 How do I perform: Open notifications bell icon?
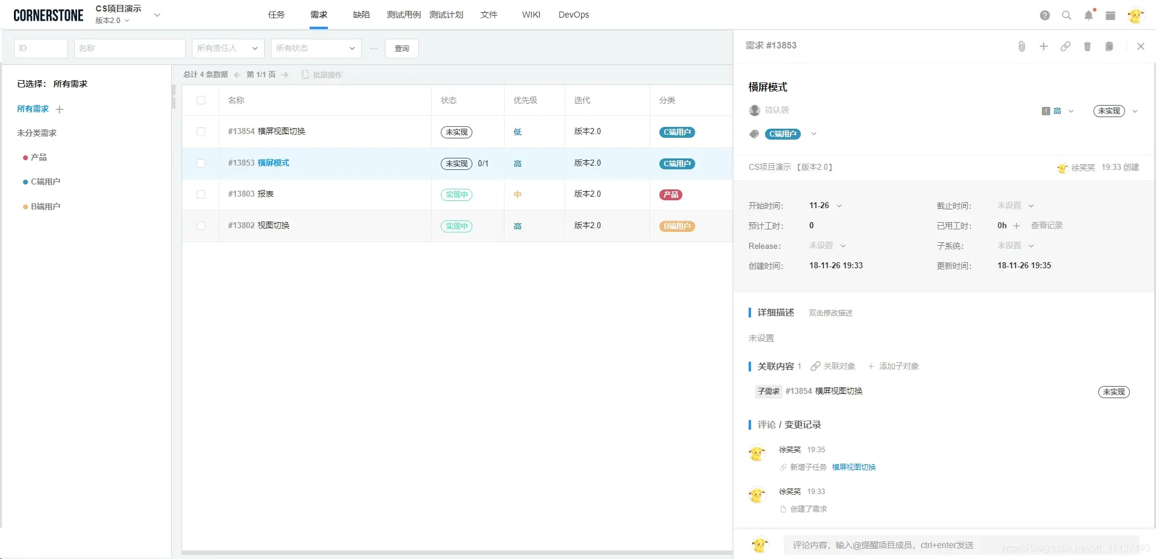pos(1089,15)
